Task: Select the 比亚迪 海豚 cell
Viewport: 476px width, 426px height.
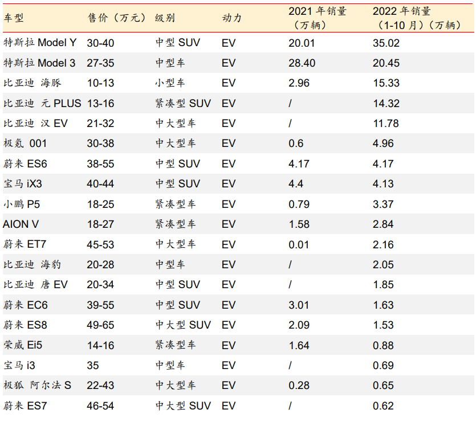Action: click(32, 83)
